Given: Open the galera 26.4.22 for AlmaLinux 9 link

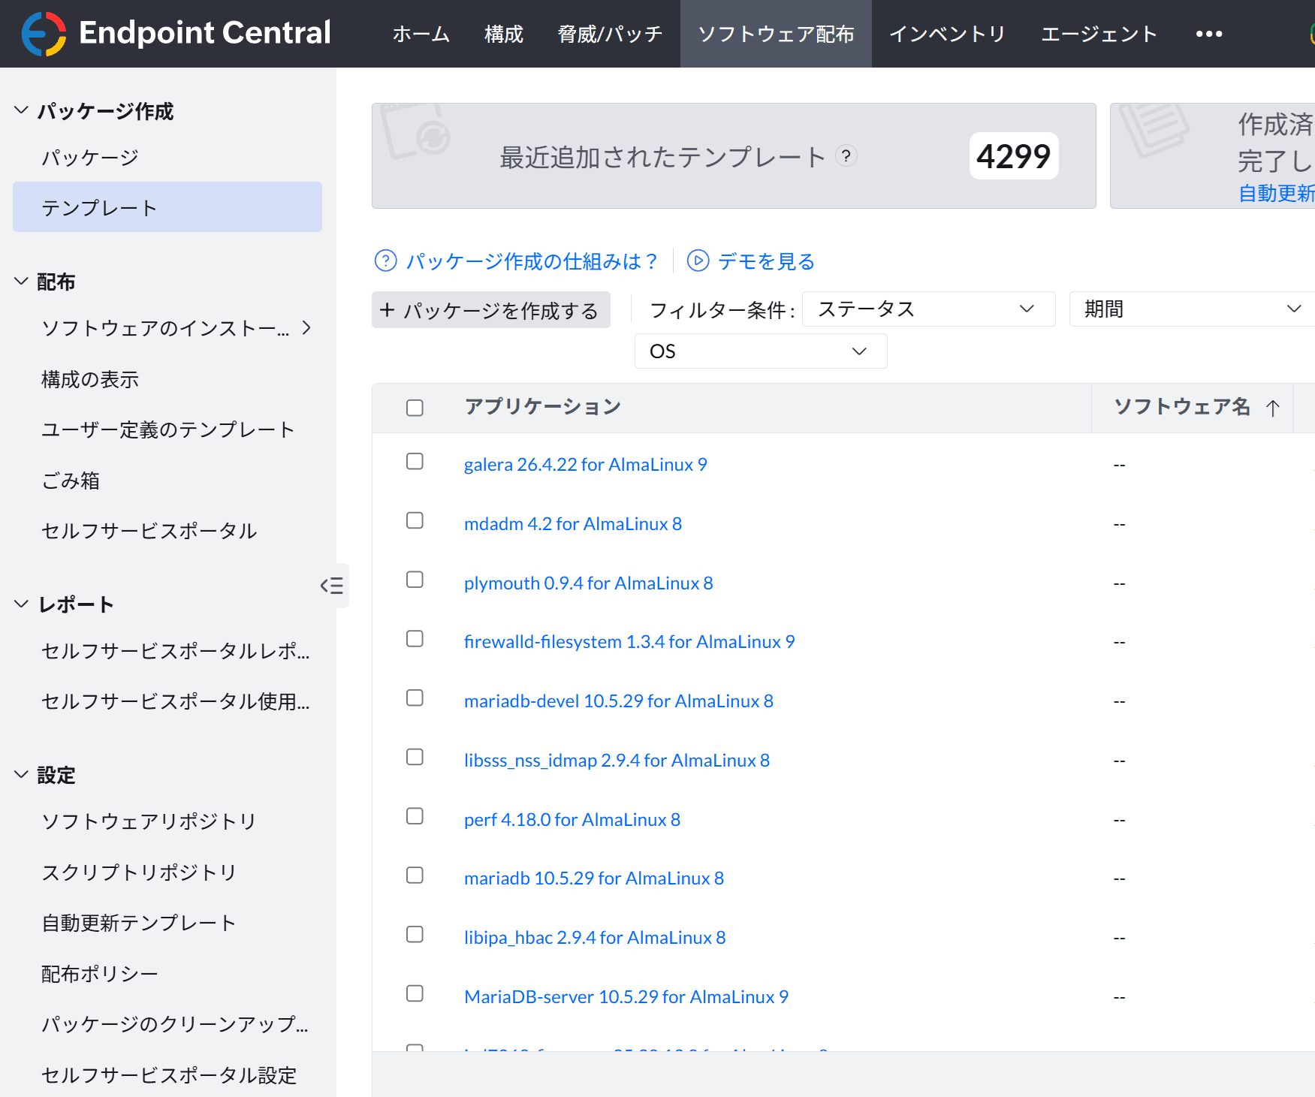Looking at the screenshot, I should 586,465.
